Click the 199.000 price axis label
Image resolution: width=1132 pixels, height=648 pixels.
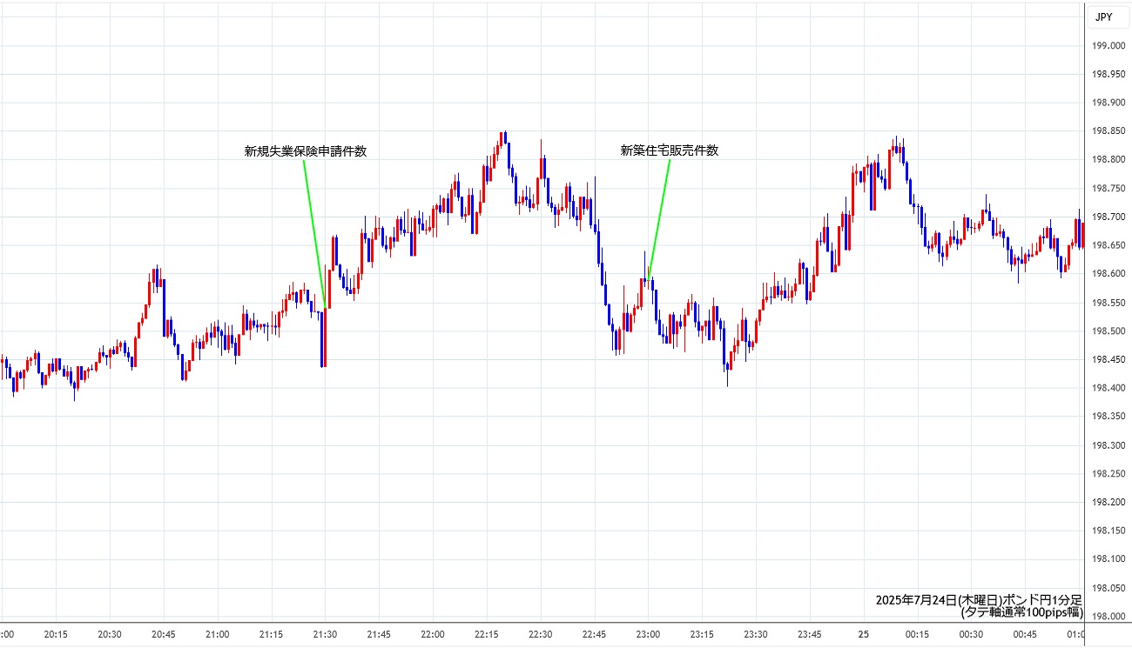point(1109,46)
